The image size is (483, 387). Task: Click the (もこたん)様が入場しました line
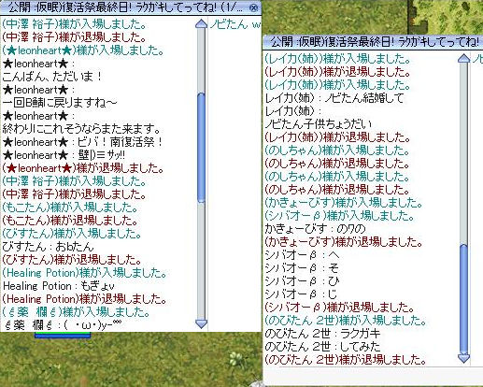pos(70,208)
